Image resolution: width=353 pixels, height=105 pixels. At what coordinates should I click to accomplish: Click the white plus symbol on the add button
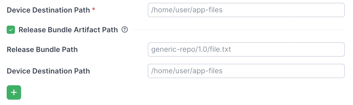pos(14,92)
